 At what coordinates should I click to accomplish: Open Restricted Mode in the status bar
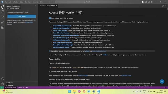(10, 88)
